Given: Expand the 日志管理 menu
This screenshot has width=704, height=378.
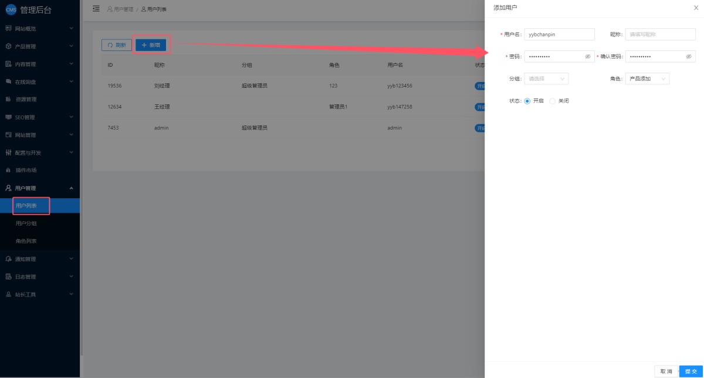Looking at the screenshot, I should (x=40, y=277).
